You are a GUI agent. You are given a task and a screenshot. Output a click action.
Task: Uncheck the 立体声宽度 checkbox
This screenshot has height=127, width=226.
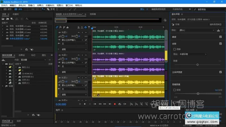click(x=220, y=72)
